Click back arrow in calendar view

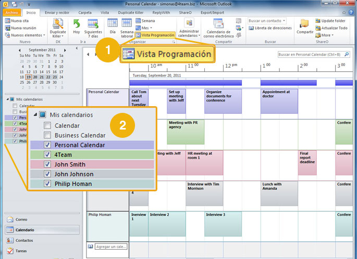coord(88,54)
